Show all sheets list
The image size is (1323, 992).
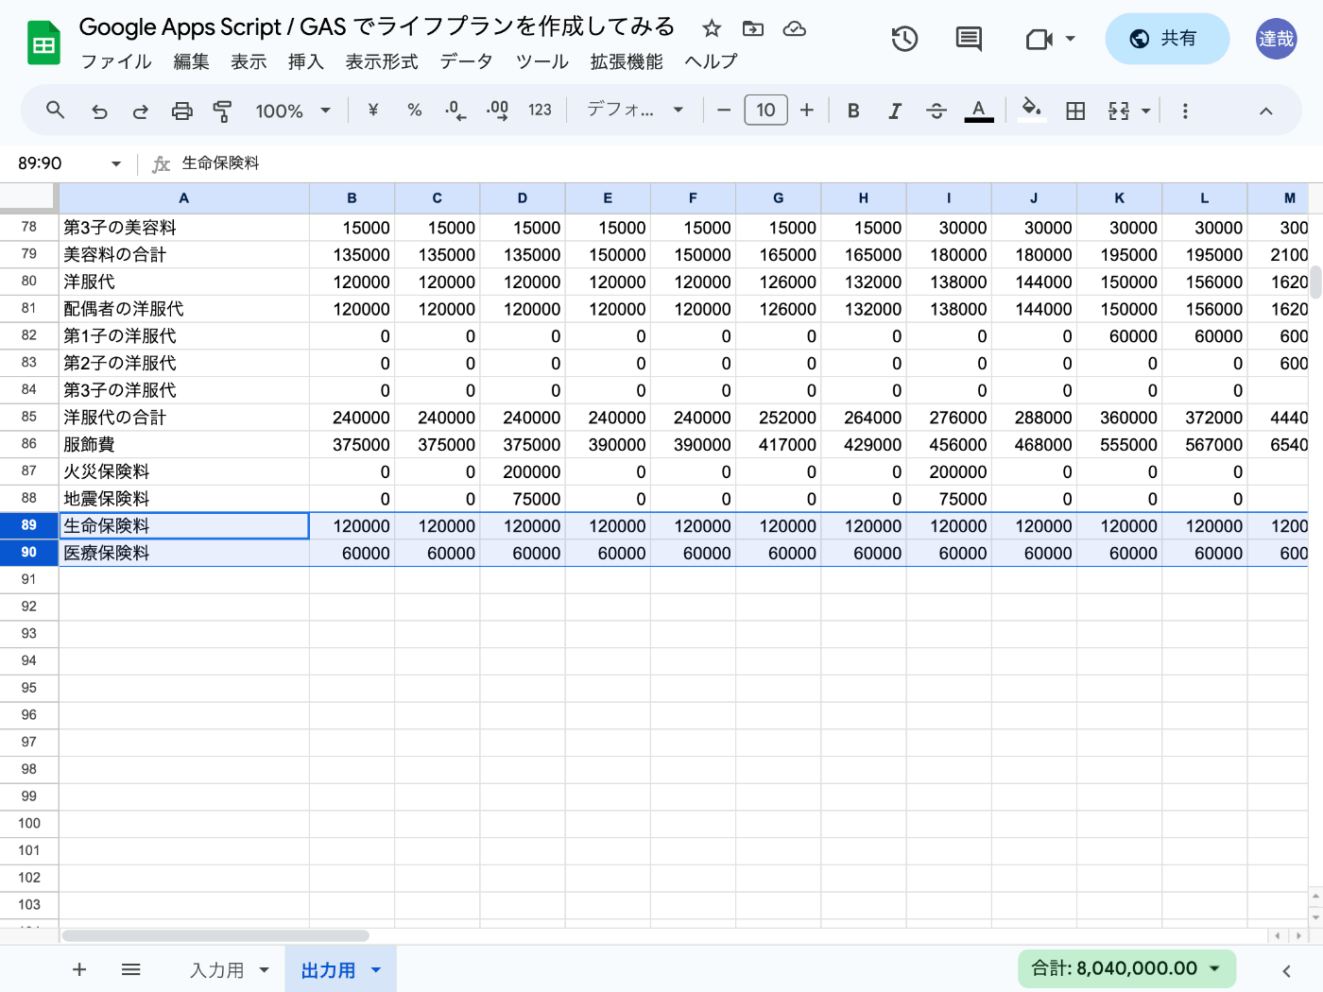tap(131, 969)
